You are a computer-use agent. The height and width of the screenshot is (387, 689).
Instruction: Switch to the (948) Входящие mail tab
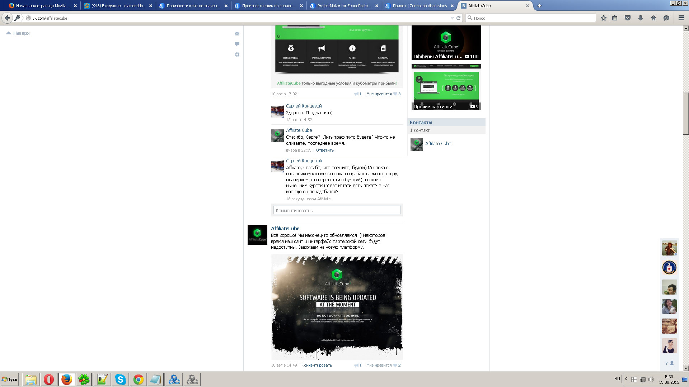tap(118, 6)
